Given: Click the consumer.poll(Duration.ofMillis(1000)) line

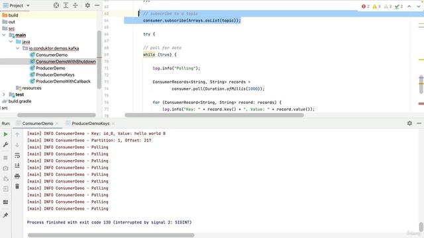Looking at the screenshot, I should [218, 89].
